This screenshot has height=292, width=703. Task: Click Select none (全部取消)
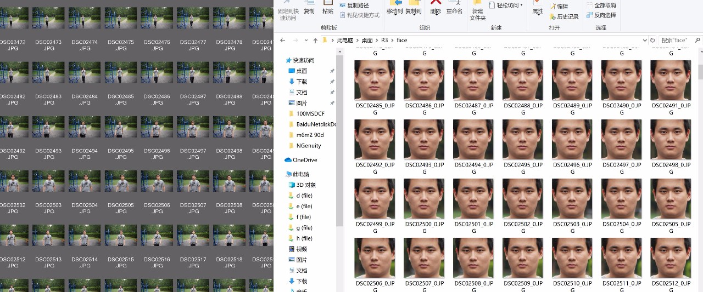pyautogui.click(x=600, y=5)
